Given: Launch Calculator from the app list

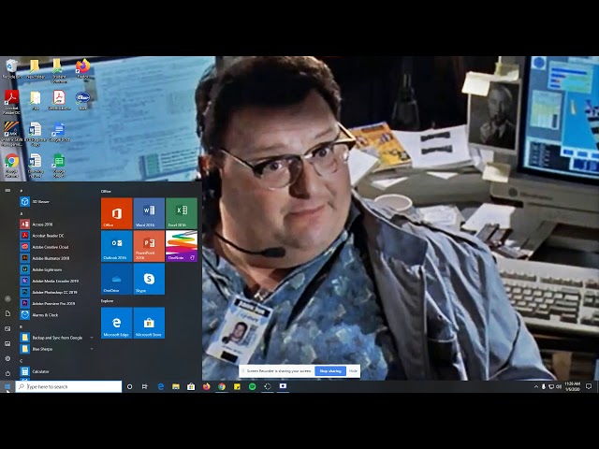Looking at the screenshot, I should (56, 371).
